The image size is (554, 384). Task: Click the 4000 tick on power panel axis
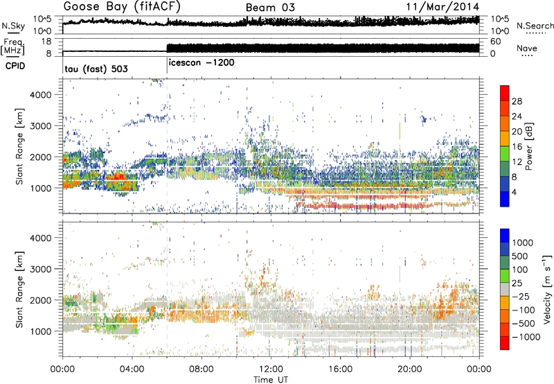(41, 95)
